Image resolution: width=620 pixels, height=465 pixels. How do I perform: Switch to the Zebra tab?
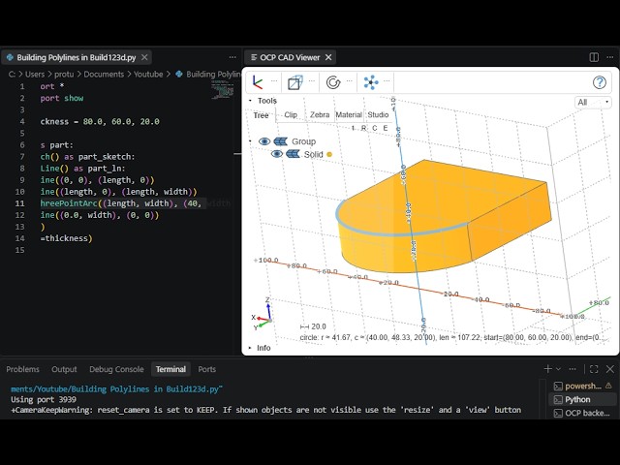coord(320,114)
